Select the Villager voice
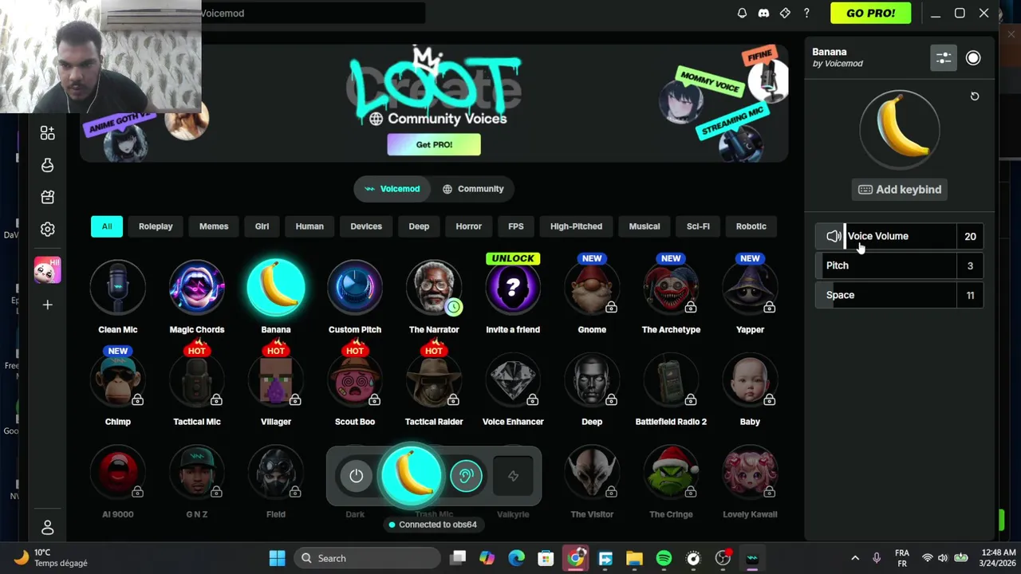This screenshot has width=1021, height=574. 276,380
